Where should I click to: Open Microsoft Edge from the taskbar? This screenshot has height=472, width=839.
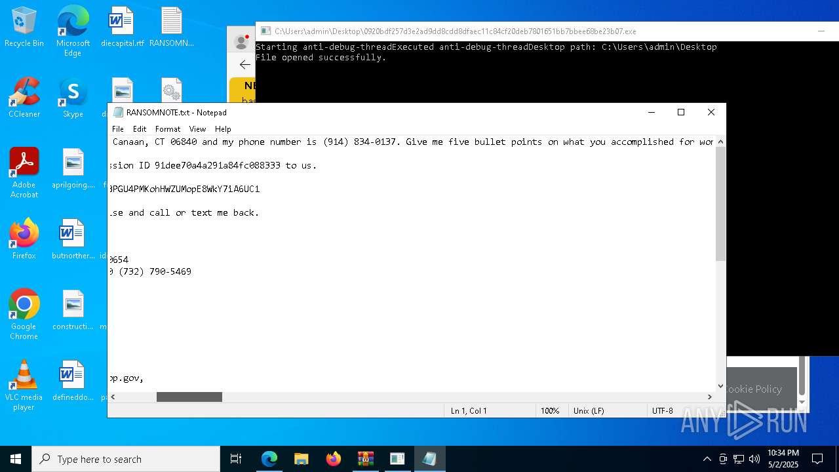pos(269,459)
